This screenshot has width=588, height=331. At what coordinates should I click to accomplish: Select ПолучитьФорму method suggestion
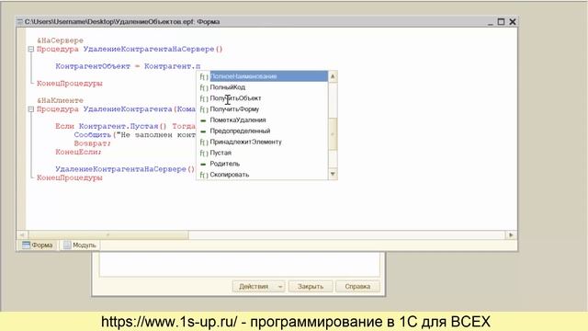point(234,108)
